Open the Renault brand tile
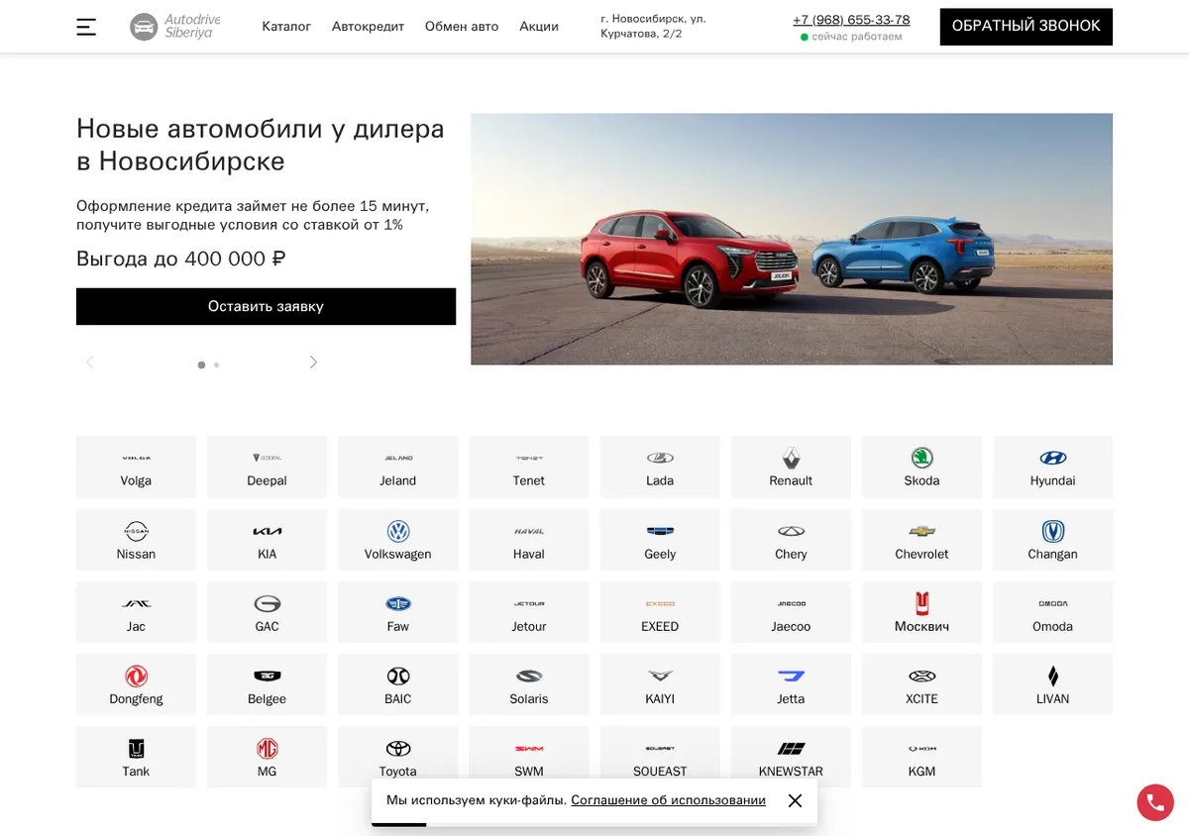Viewport: 1189px width, 836px height. [791, 467]
